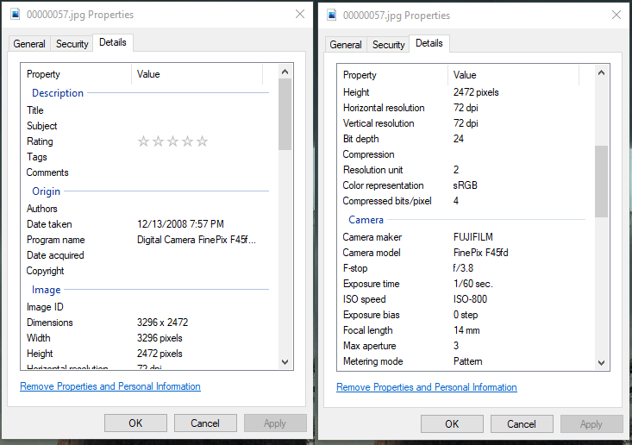
Task: Set Rating to five stars
Action: pos(202,141)
